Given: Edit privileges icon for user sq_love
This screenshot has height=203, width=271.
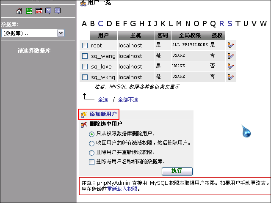Looking at the screenshot, I should [230, 66].
